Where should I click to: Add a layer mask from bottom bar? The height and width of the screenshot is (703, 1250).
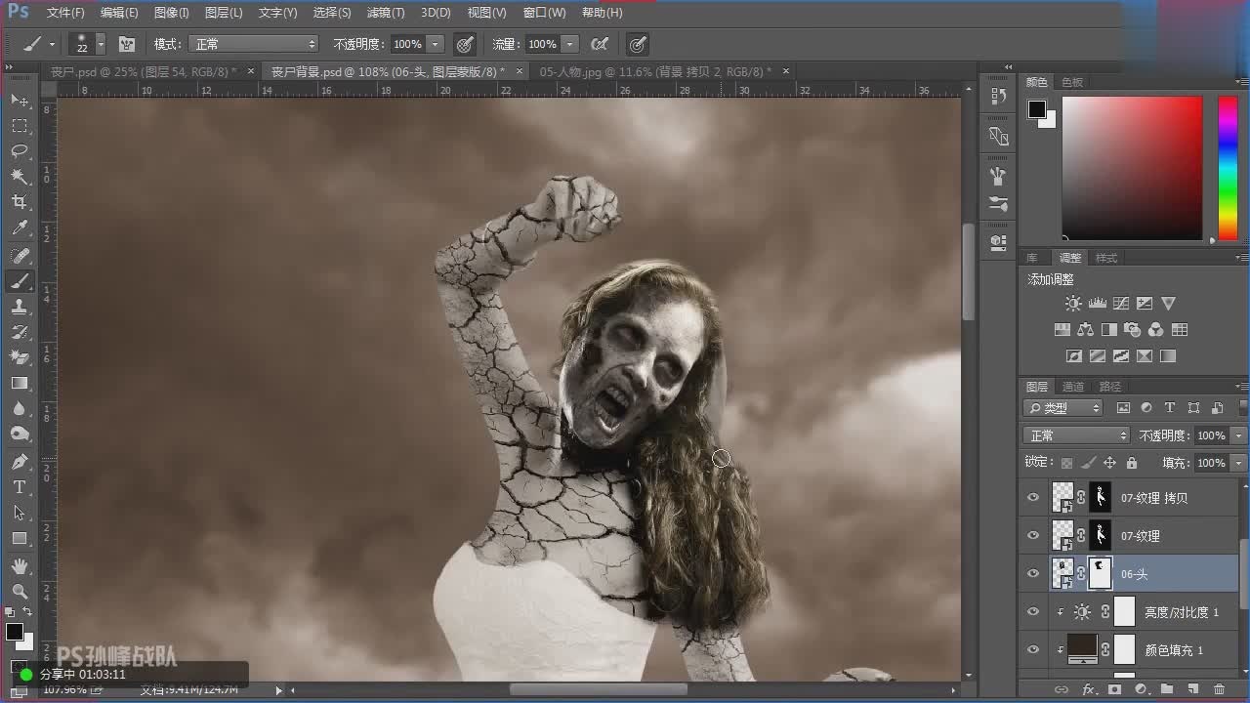pos(1114,689)
